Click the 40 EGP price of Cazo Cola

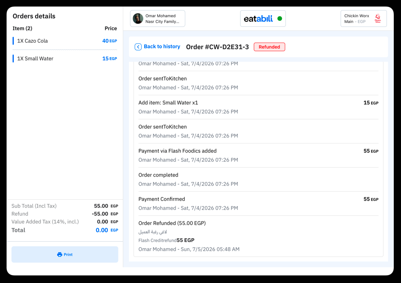[x=110, y=41]
